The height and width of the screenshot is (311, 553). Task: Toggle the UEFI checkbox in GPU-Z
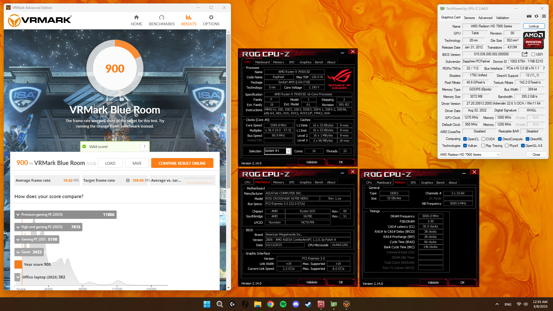pos(533,54)
